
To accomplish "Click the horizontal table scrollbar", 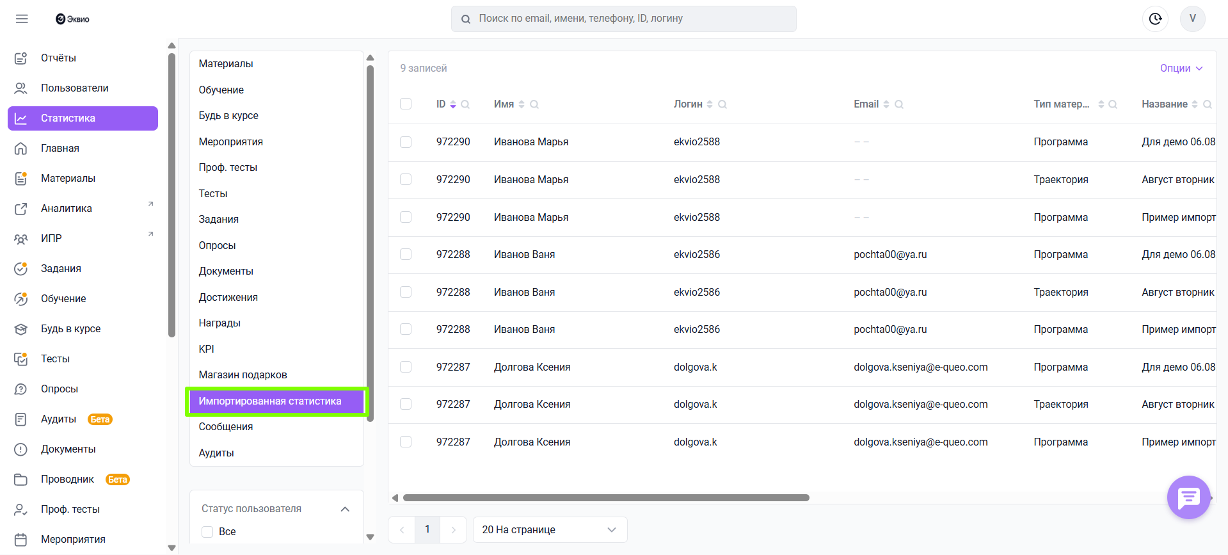I will pyautogui.click(x=605, y=497).
